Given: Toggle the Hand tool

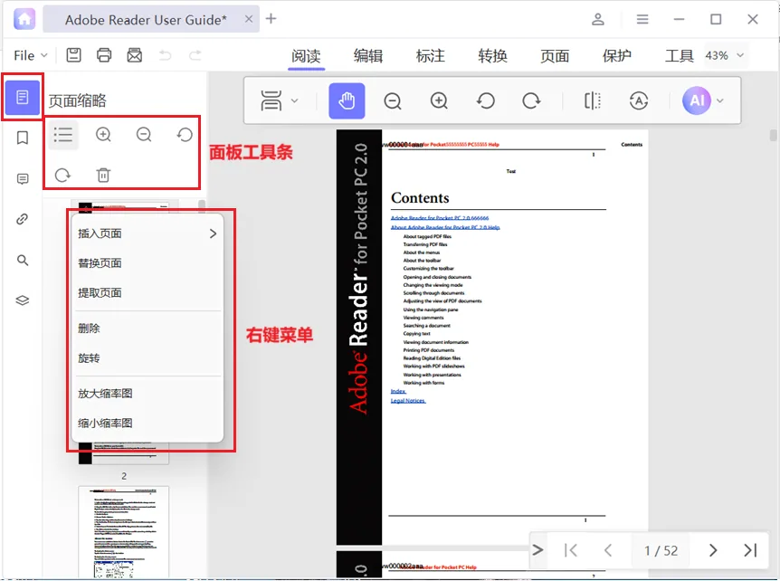Looking at the screenshot, I should (347, 101).
